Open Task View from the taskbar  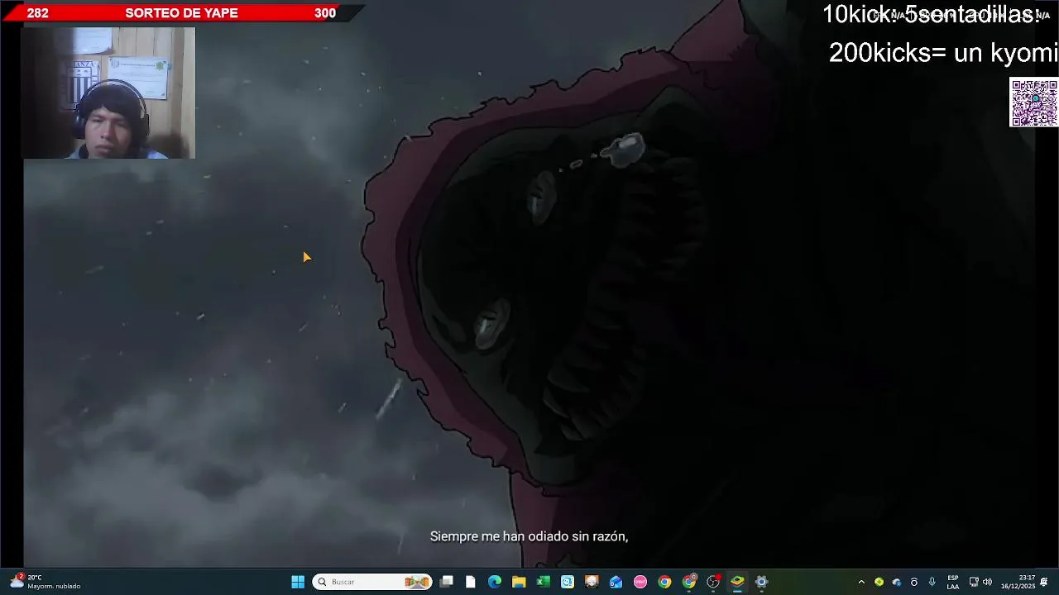pos(447,582)
